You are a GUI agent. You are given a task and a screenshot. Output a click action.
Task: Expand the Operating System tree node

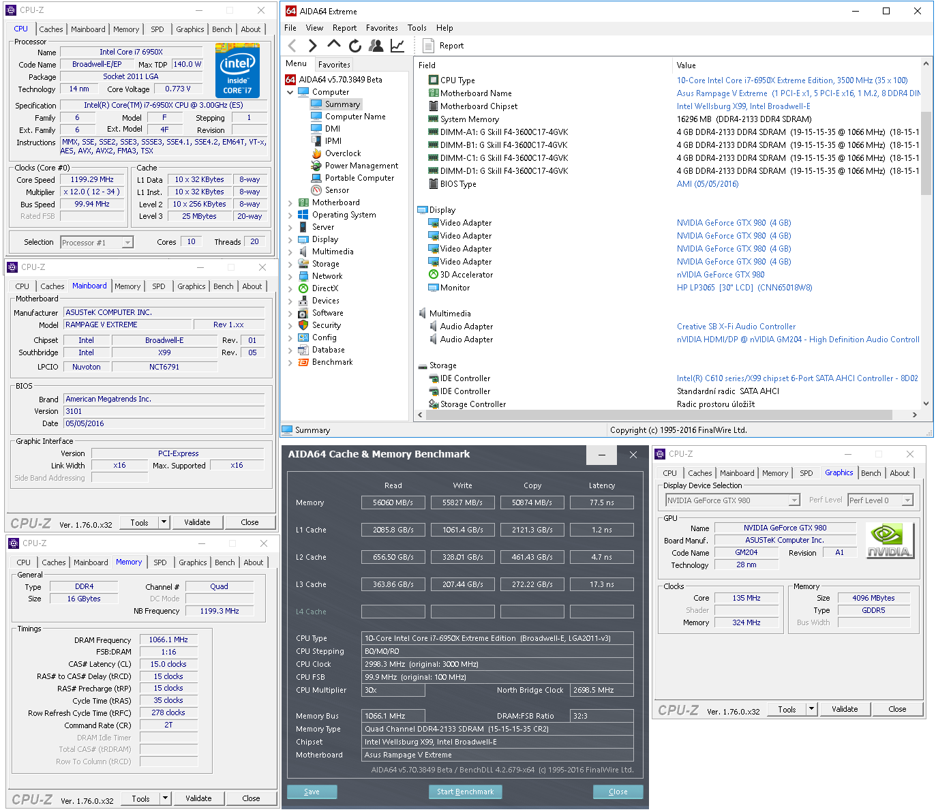click(290, 215)
